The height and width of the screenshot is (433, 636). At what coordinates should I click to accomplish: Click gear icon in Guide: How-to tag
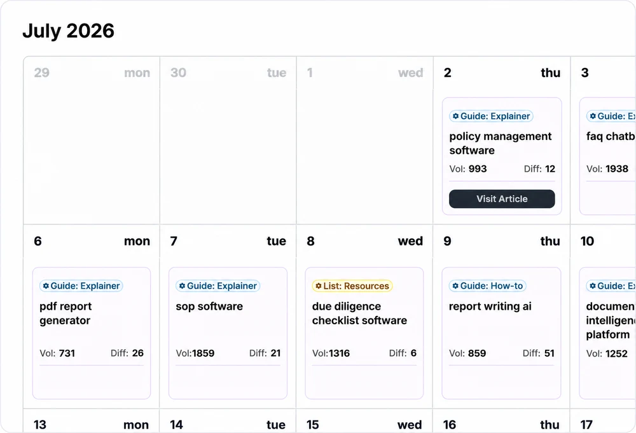(455, 286)
